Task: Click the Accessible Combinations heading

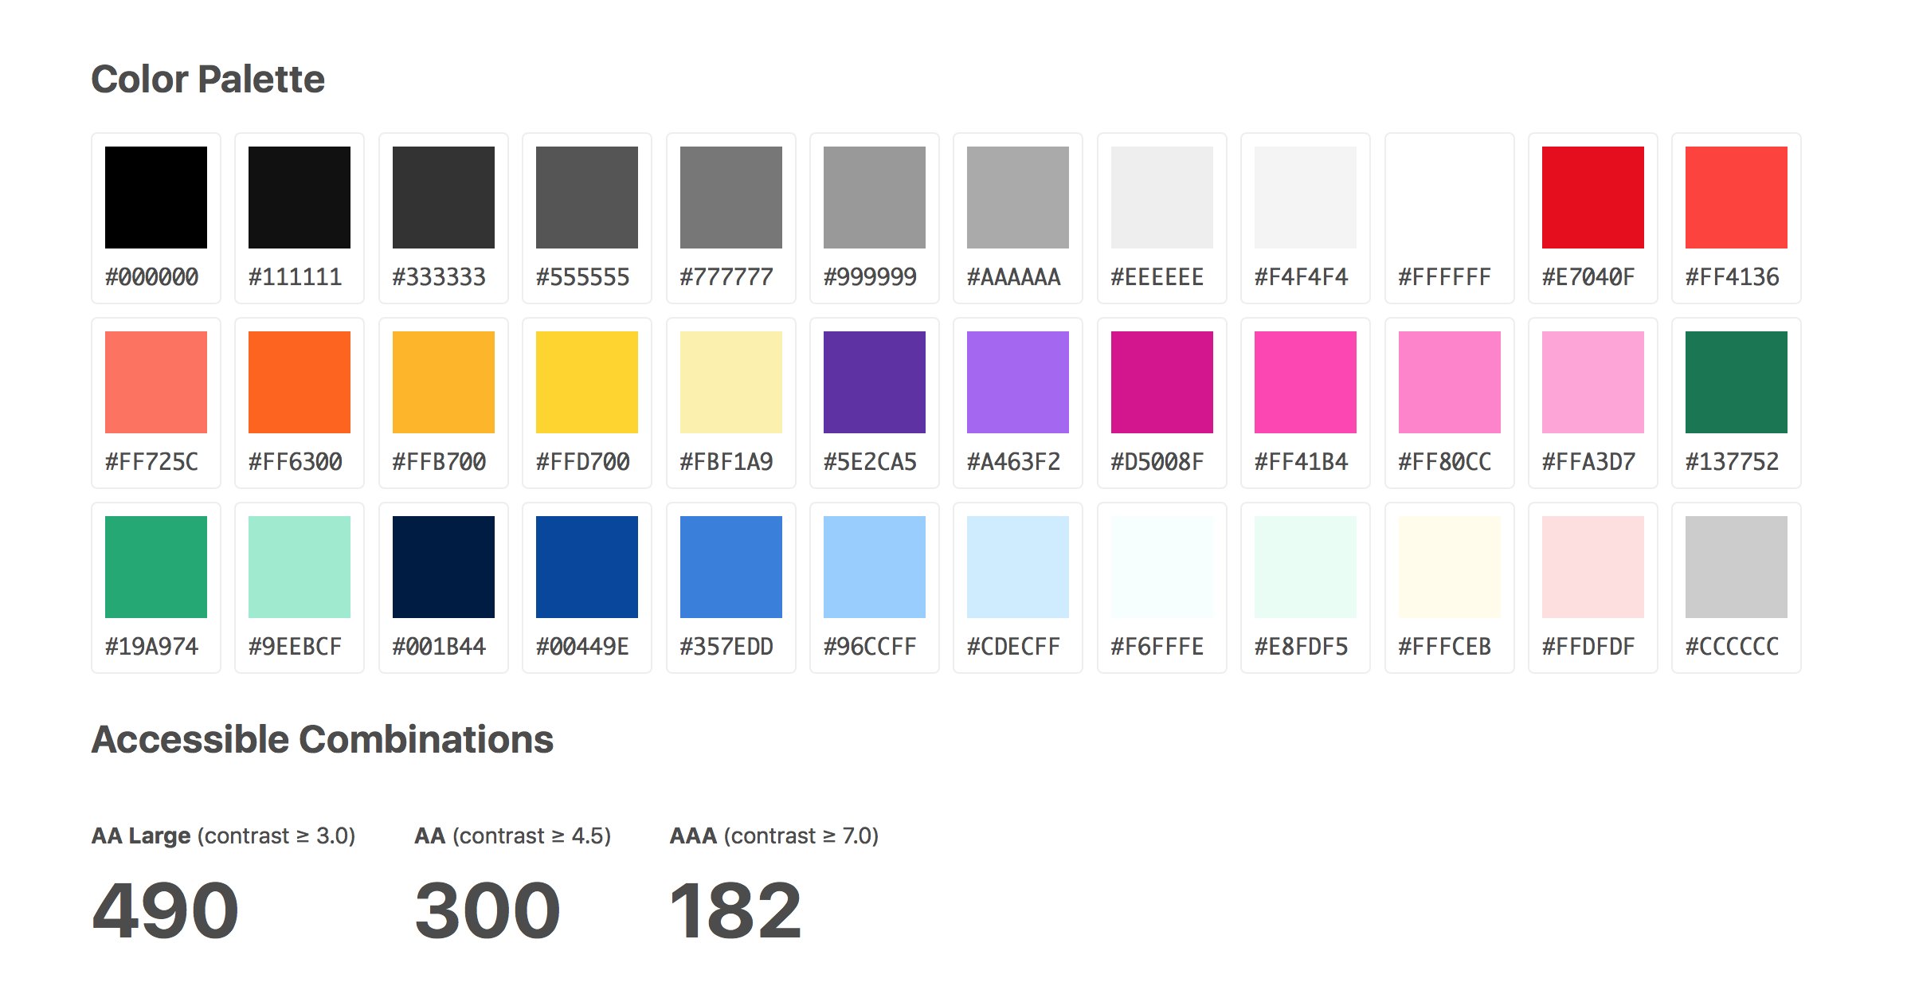Action: click(x=323, y=739)
